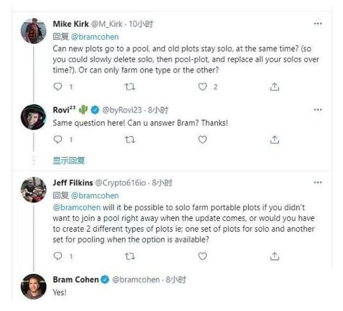Screen dimensions: 343x311
Task: Open more options on Mike Kirk's tweet
Action: (x=318, y=24)
